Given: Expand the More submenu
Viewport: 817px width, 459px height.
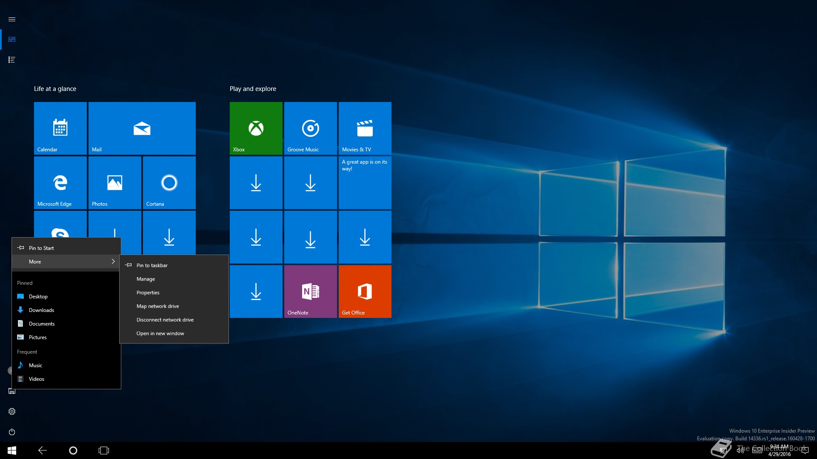Looking at the screenshot, I should coord(66,262).
